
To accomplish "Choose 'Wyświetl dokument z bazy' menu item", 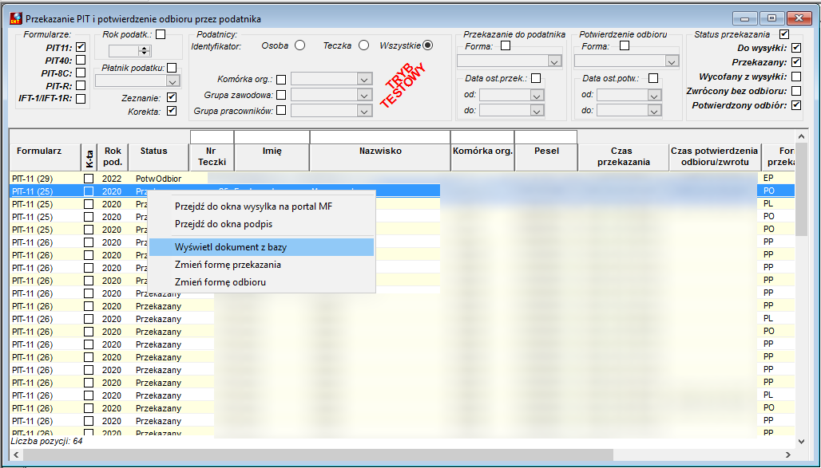I will [x=262, y=247].
